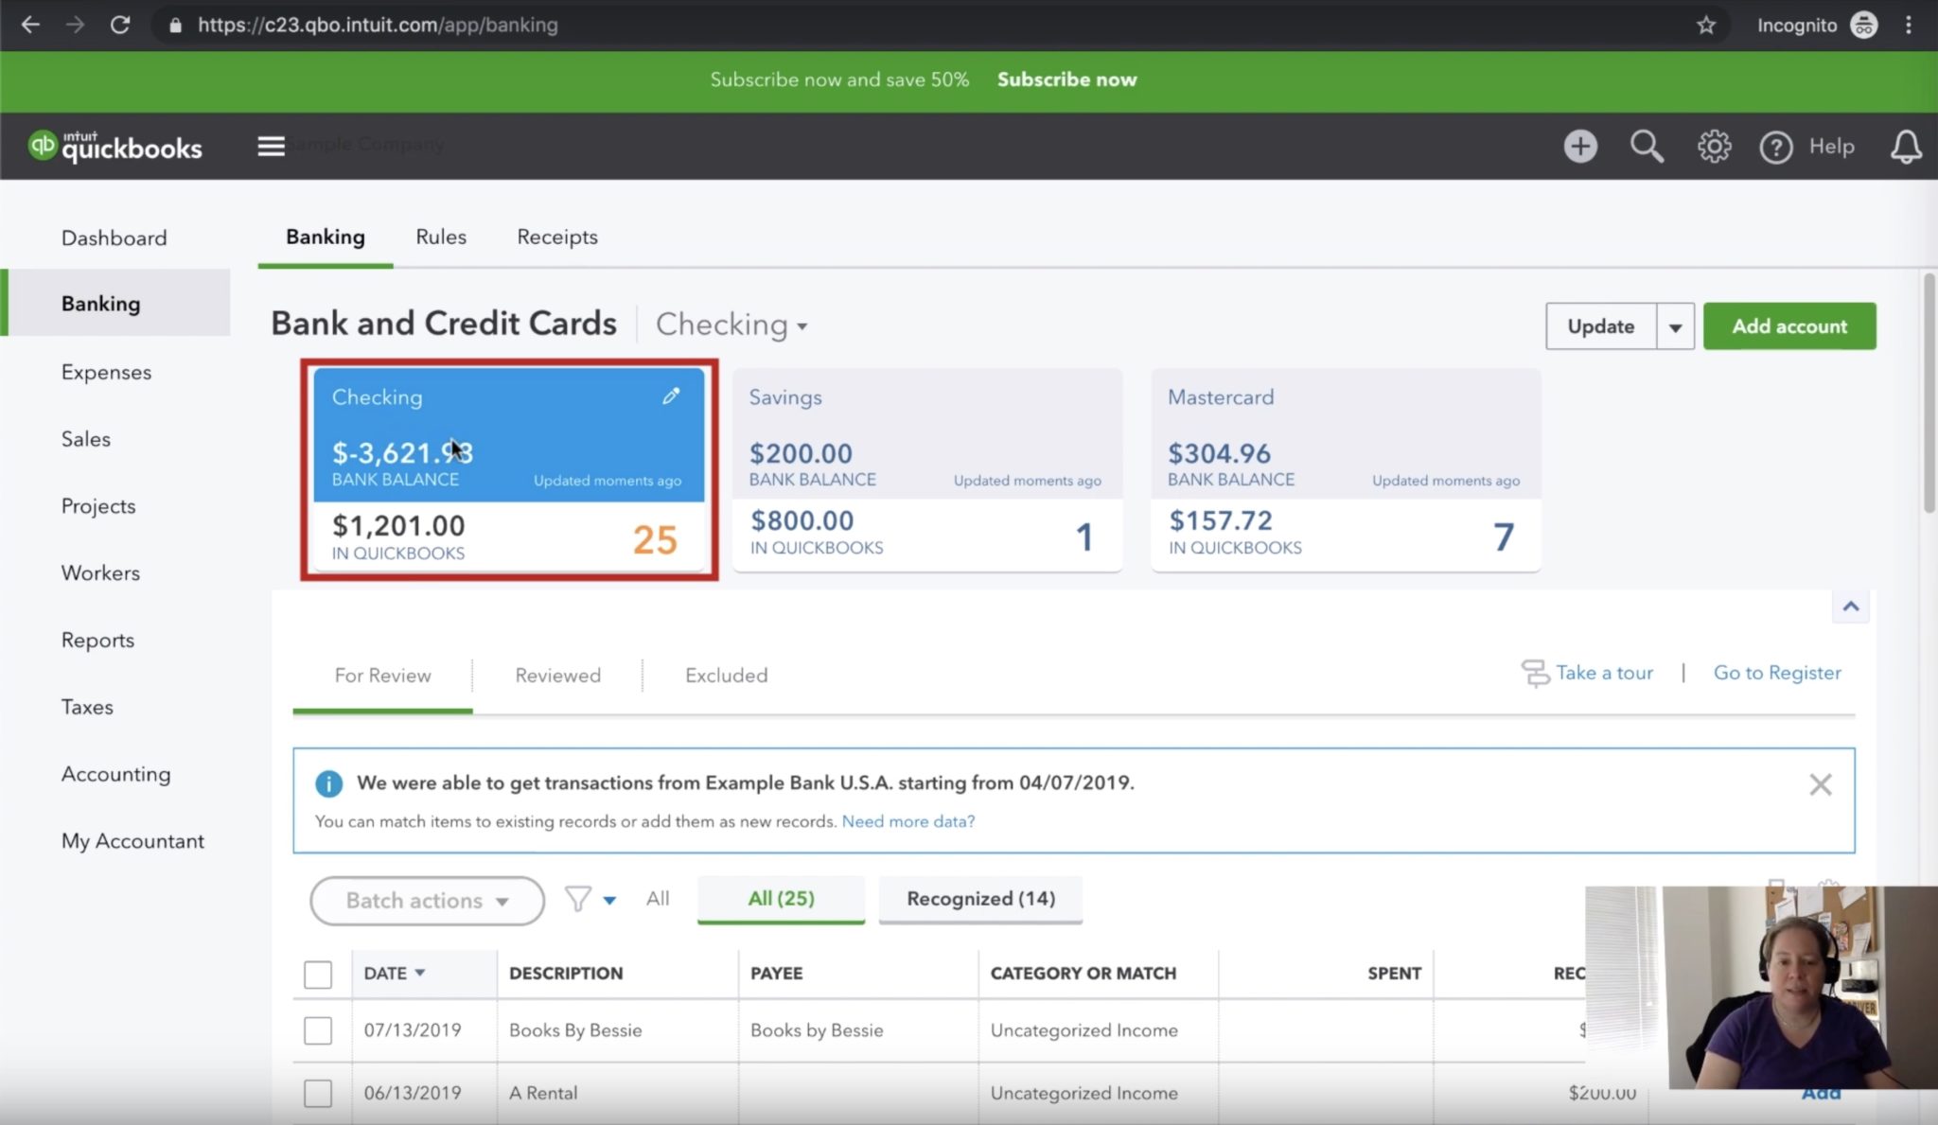This screenshot has width=1938, height=1125.
Task: Click the plus Create icon
Action: (x=1579, y=146)
